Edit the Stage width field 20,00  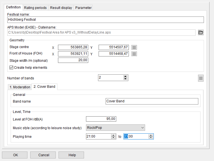[73, 60]
